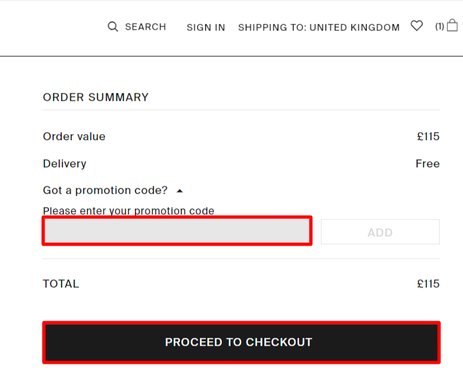This screenshot has width=463, height=385.
Task: Change Shipping To: United Kingdom selection
Action: click(x=319, y=27)
